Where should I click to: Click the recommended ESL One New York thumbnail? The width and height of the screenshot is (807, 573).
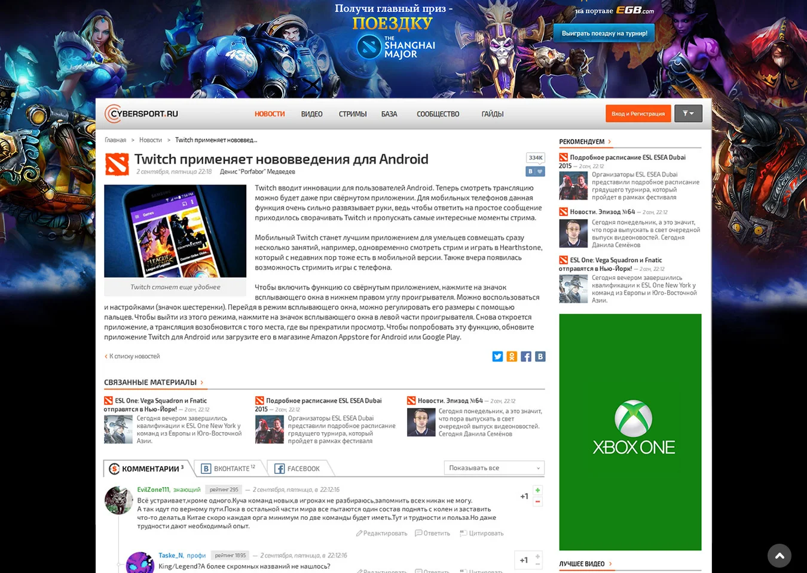click(x=573, y=289)
